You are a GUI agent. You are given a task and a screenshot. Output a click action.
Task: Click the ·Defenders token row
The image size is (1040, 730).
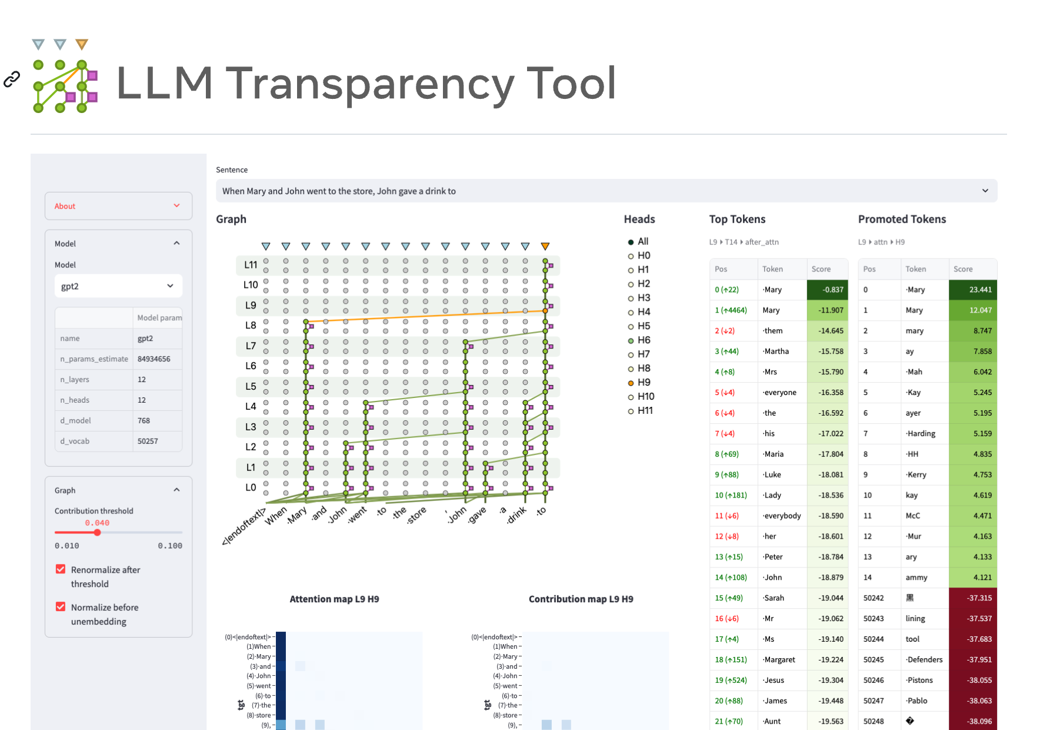click(x=928, y=660)
